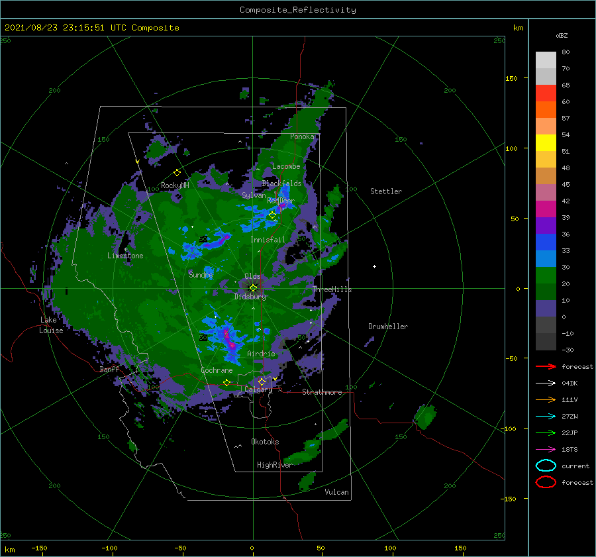Click the light blue 30-33 dBZ swatch
This screenshot has height=557, width=596.
coord(546,259)
